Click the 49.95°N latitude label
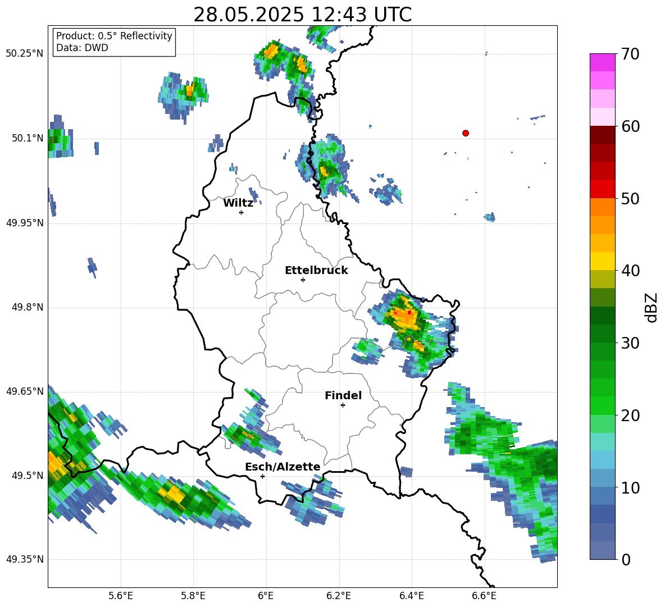 click(x=25, y=223)
